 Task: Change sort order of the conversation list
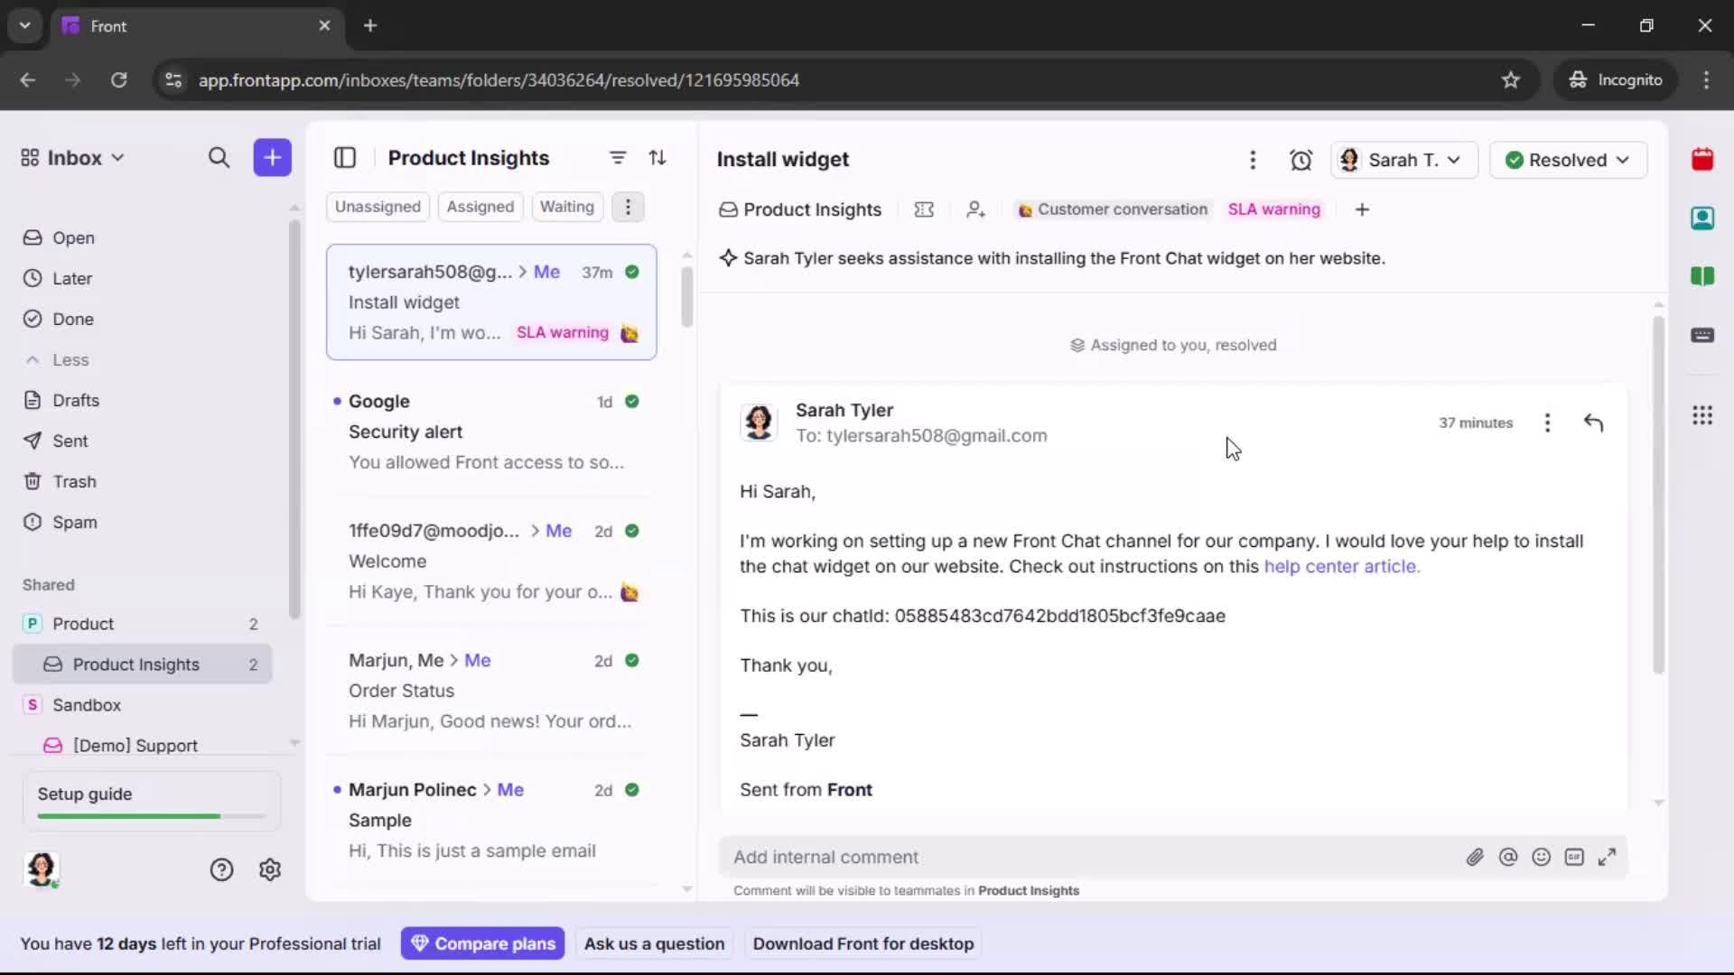coord(658,157)
